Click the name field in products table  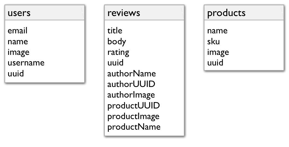click(217, 31)
